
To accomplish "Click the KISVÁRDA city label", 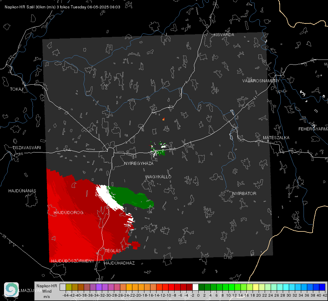I will click(x=224, y=35).
